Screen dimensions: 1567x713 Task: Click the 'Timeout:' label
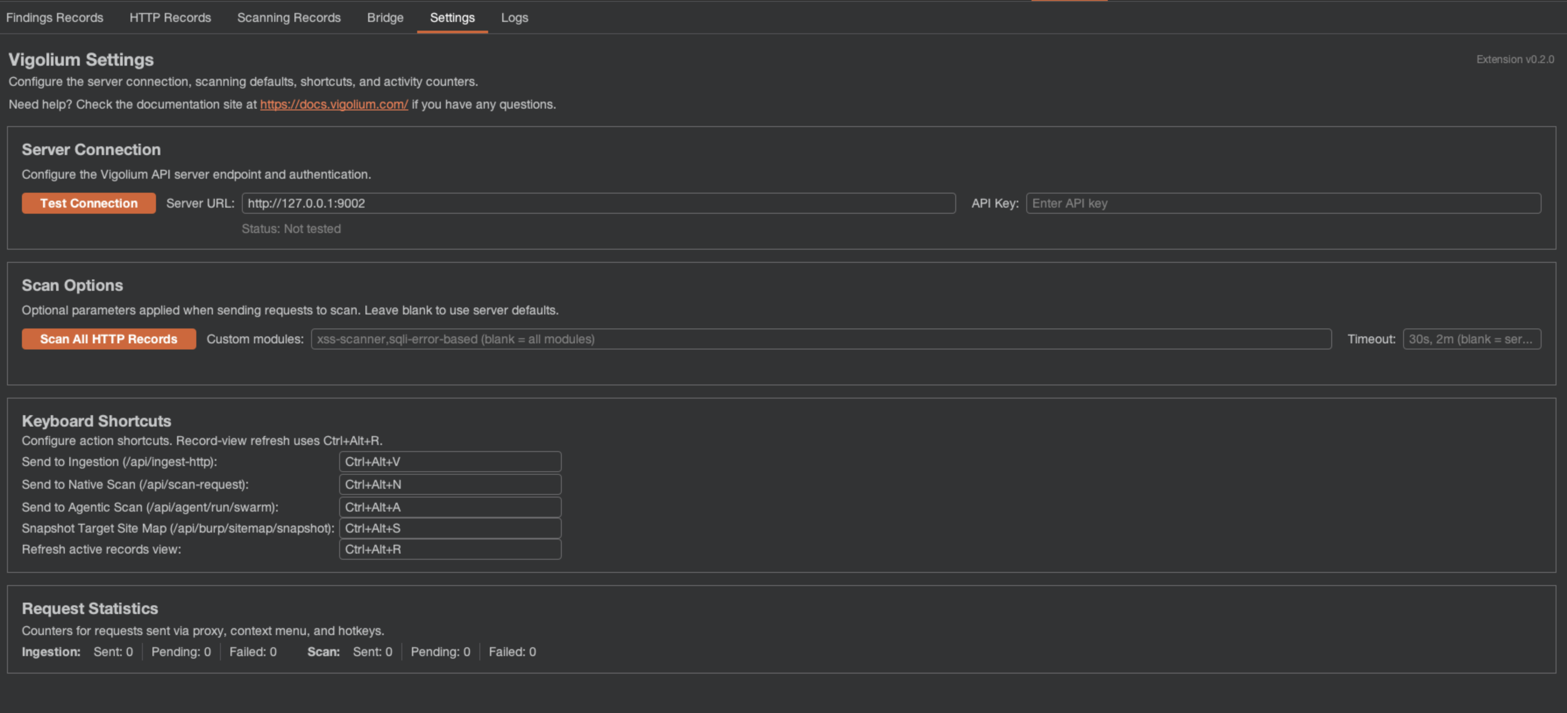point(1371,339)
